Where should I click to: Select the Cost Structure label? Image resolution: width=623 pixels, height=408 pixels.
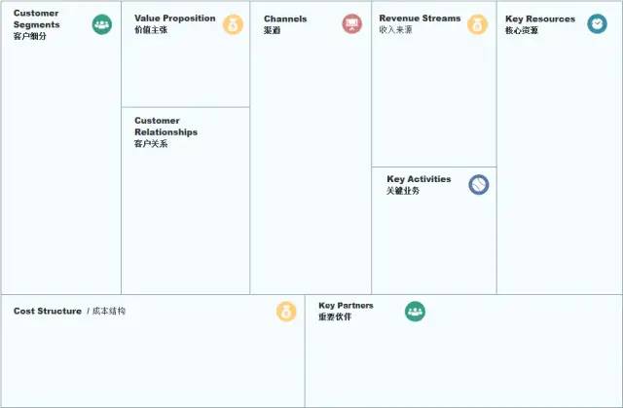coord(48,311)
